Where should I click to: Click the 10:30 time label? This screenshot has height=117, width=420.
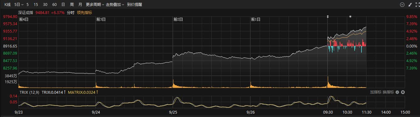pyautogui.click(x=347, y=112)
